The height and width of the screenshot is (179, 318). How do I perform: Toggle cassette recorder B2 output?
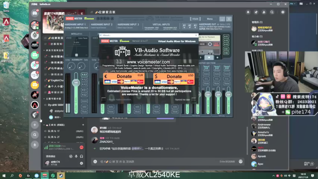(226, 53)
